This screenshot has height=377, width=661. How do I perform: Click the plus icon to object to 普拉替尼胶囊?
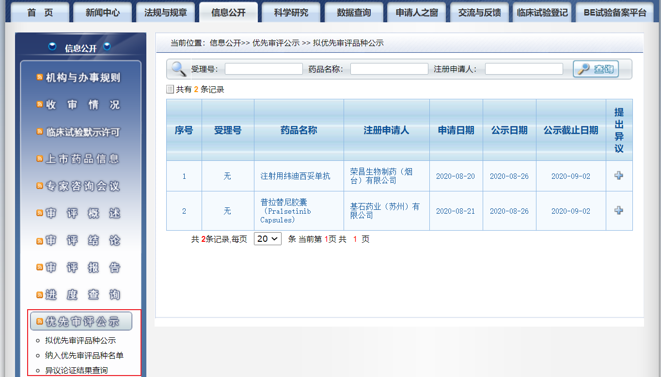click(619, 211)
